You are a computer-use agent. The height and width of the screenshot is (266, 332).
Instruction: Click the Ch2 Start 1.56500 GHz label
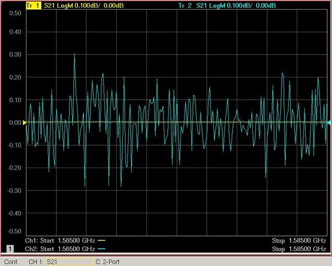click(60, 249)
